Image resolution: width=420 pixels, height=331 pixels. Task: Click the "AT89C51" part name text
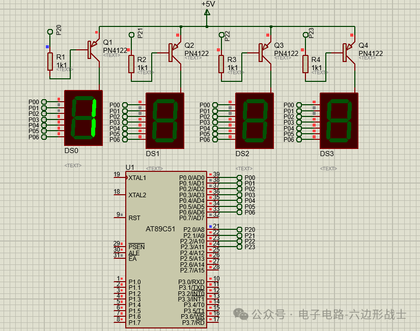coord(160,229)
